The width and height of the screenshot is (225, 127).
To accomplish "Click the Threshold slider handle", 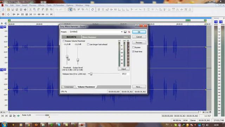I will click(67, 56).
